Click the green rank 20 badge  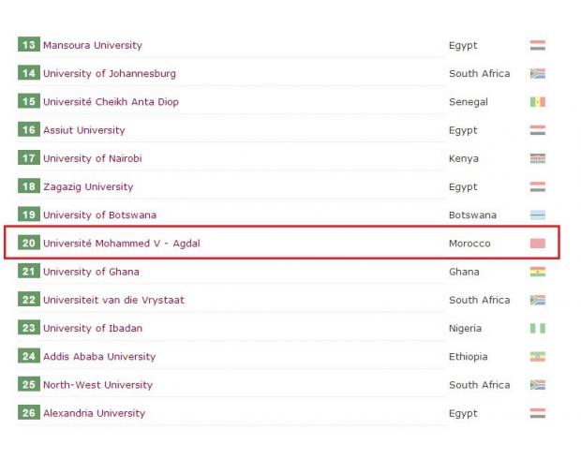tap(29, 243)
